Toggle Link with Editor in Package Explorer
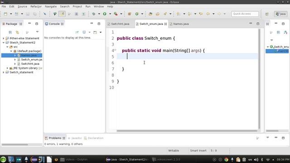The image size is (290, 163). tap(17, 32)
